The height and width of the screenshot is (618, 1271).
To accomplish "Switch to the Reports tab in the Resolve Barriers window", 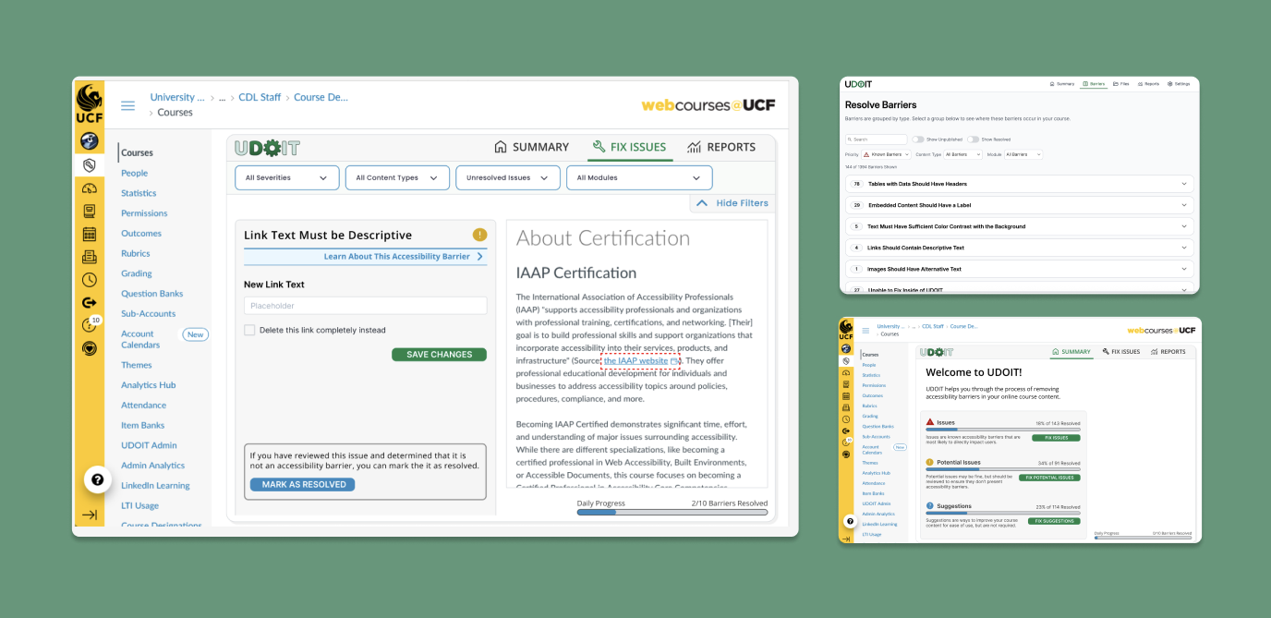I will (1148, 84).
